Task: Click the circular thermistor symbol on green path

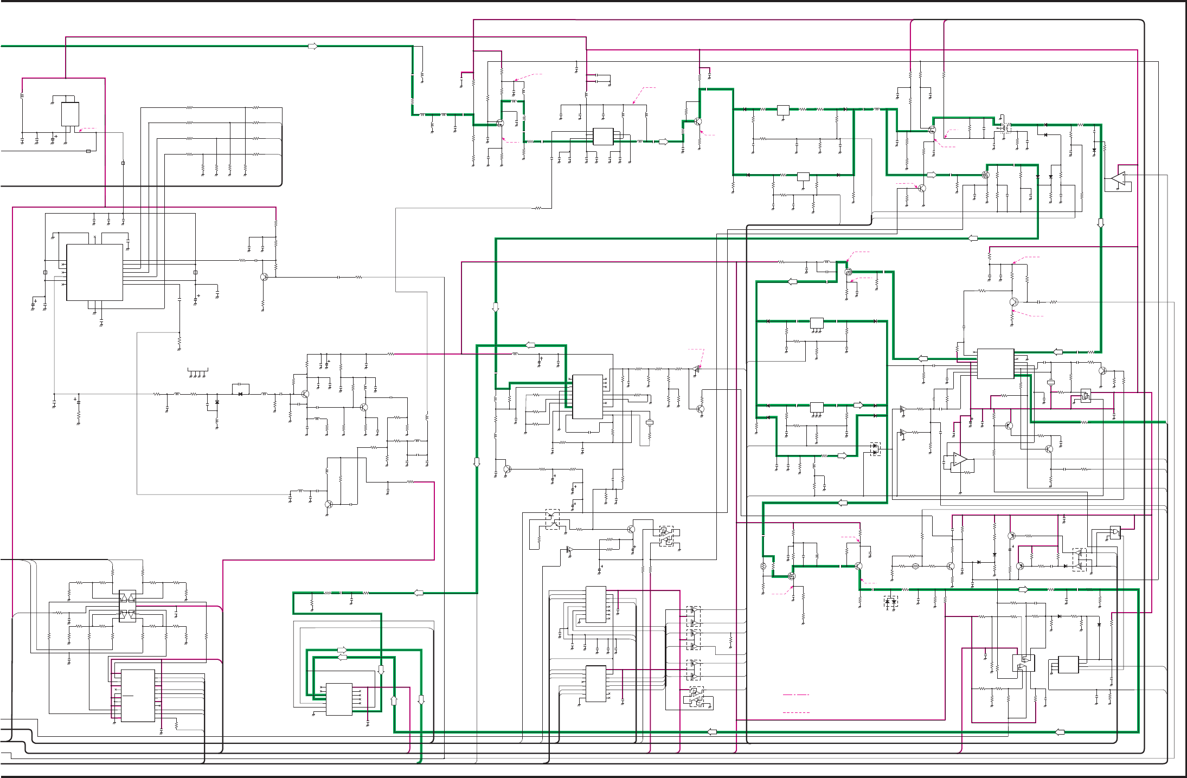Action: point(763,566)
